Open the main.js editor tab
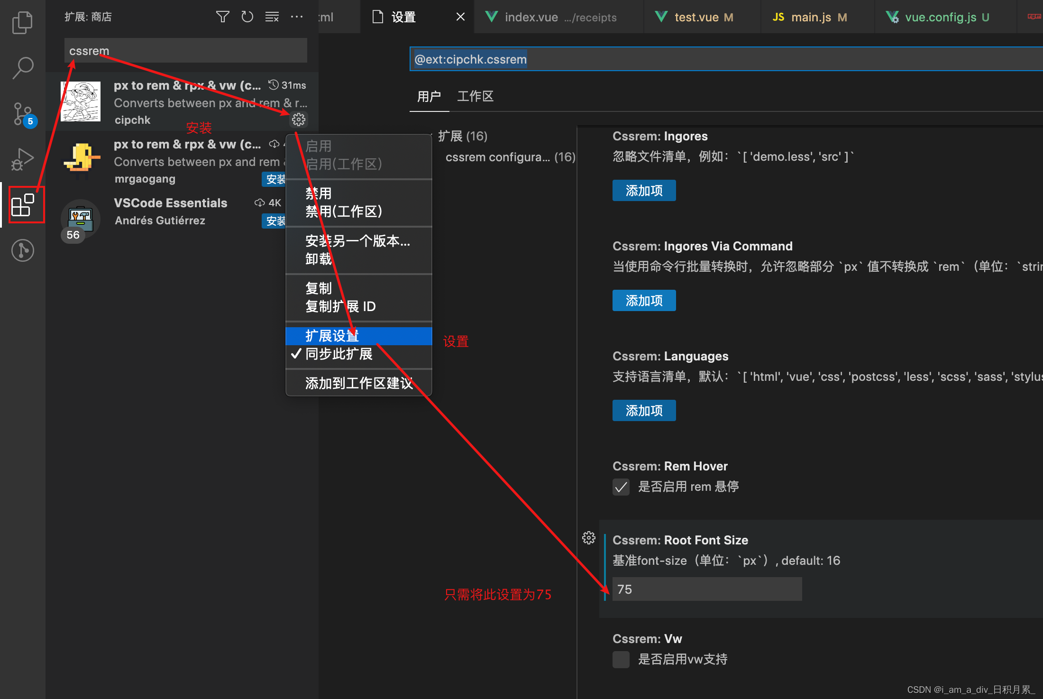The image size is (1043, 699). coord(818,17)
